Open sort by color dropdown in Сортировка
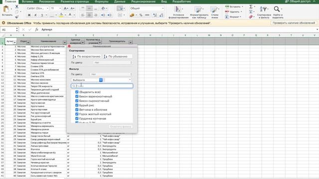This screenshot has height=179, width=319. click(x=113, y=63)
